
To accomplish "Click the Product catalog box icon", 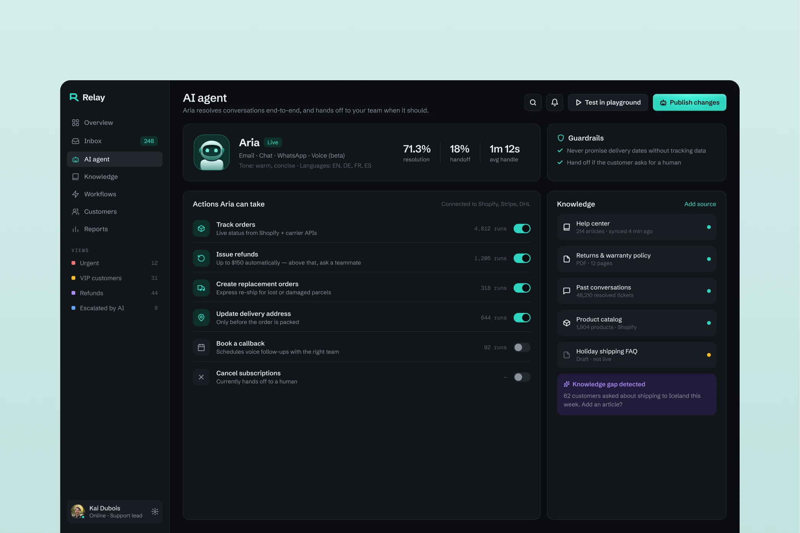I will (567, 323).
